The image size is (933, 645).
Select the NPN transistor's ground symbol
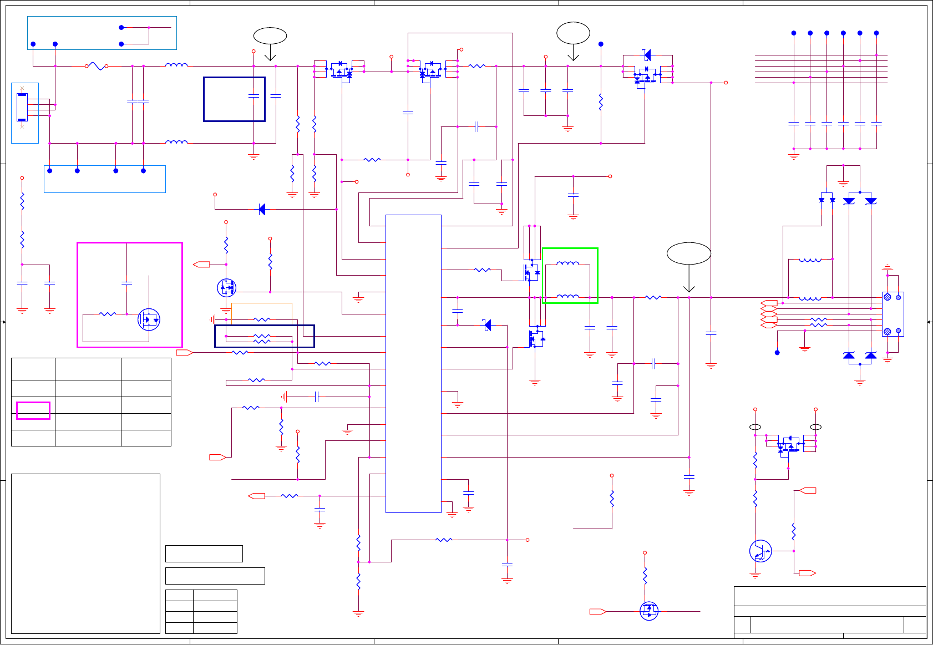[x=755, y=575]
